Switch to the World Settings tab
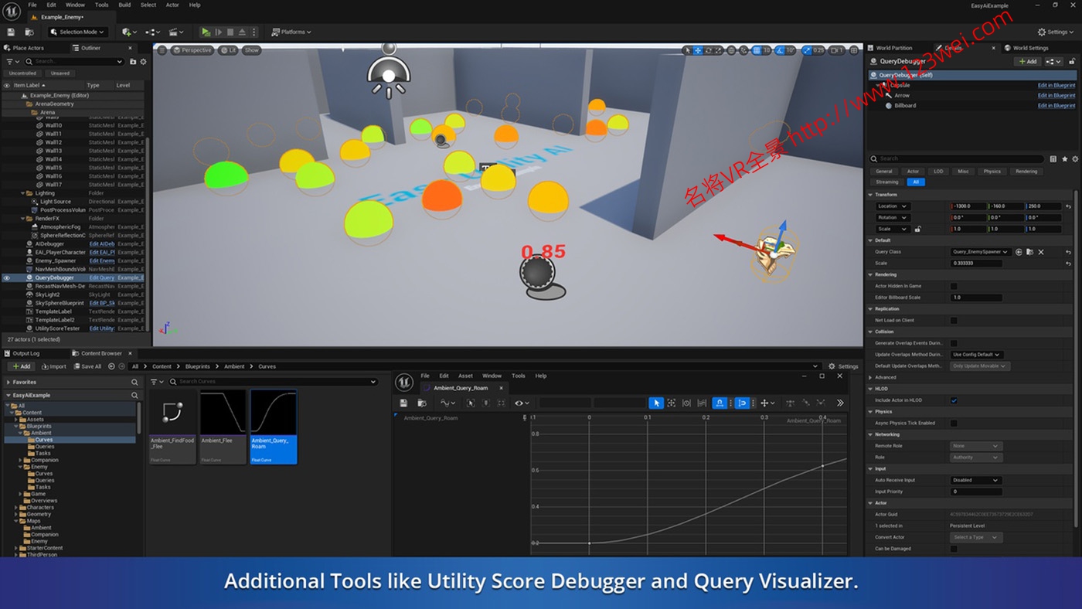1082x609 pixels. tap(1030, 48)
